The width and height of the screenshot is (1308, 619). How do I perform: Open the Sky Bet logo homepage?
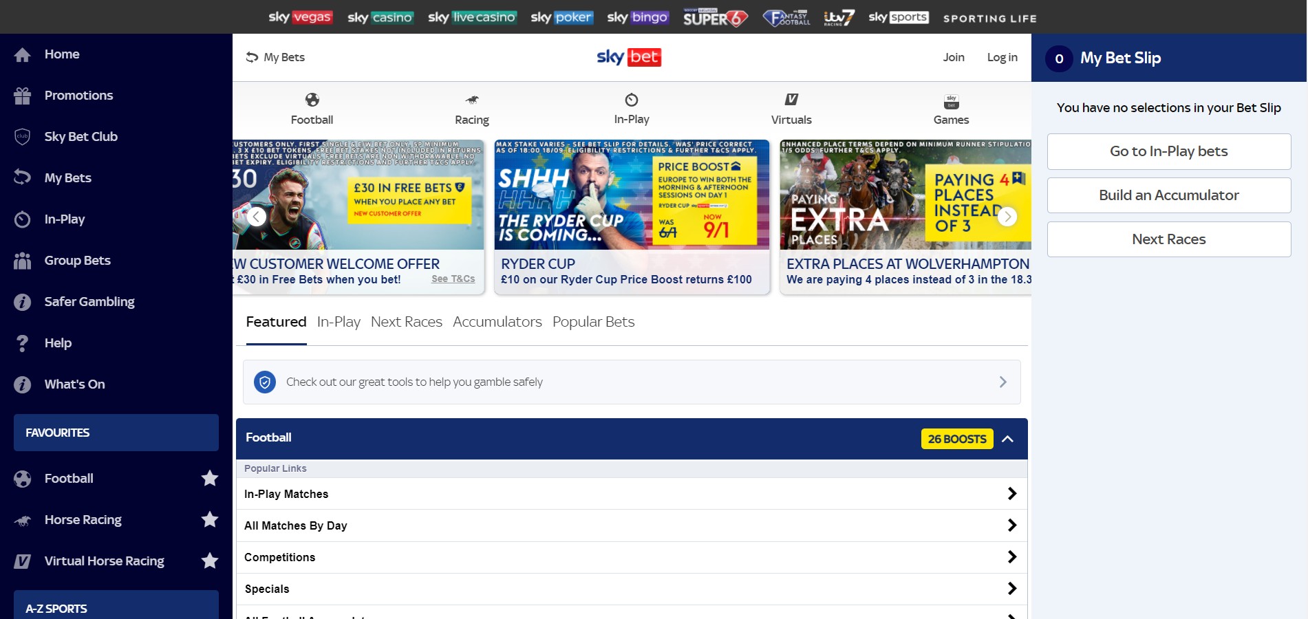pyautogui.click(x=629, y=57)
